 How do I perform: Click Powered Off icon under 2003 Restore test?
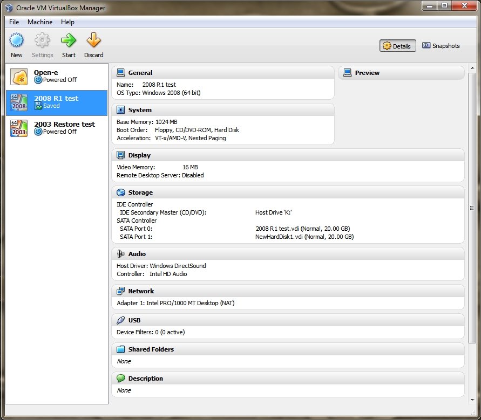click(38, 132)
